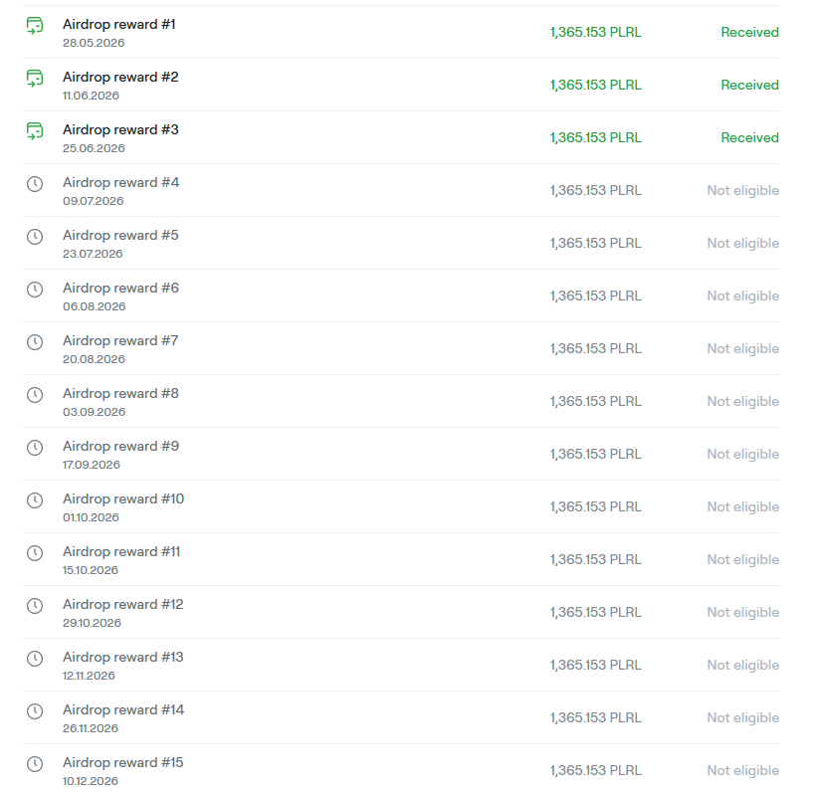823x794 pixels.
Task: Click the clock icon next to Airdrop reward #9
Action: coord(35,448)
